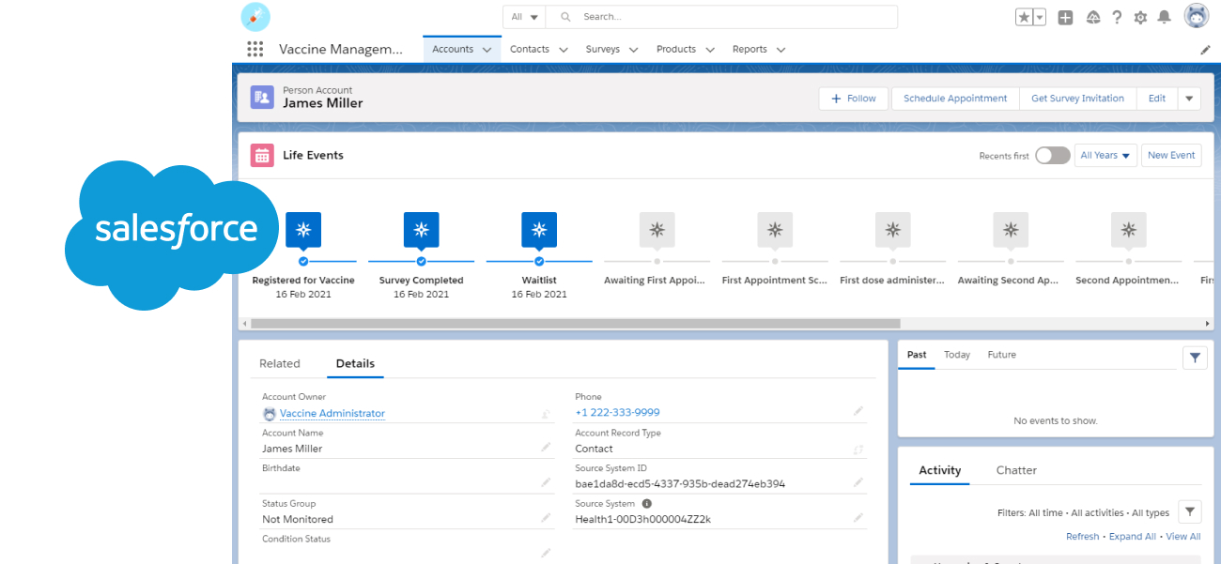The image size is (1221, 564).
Task: Expand the more record actions dropdown
Action: coord(1189,99)
